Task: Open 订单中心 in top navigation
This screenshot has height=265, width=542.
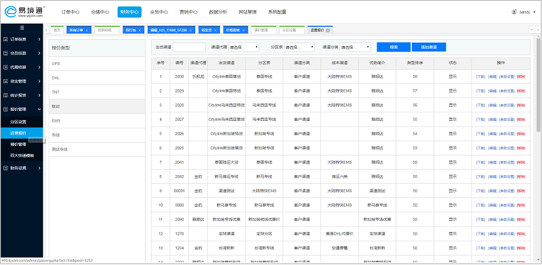Action: coord(70,12)
